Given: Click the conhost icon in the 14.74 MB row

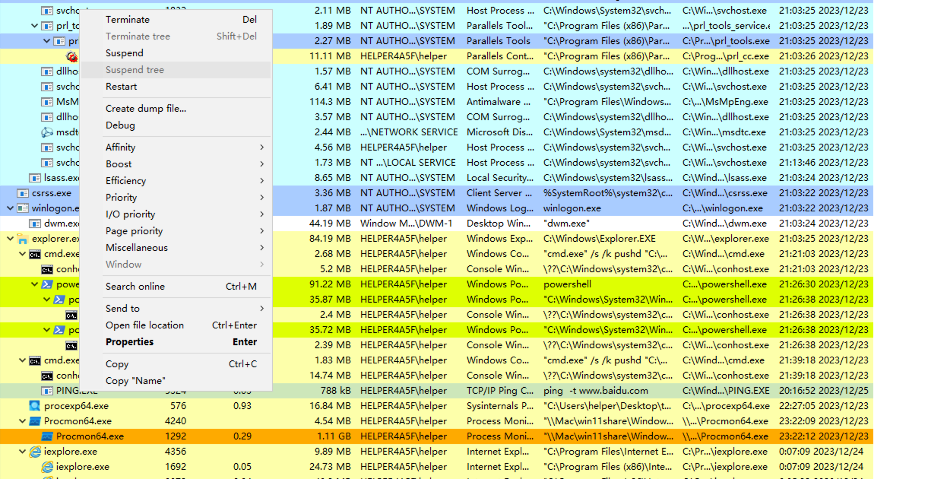Looking at the screenshot, I should click(x=47, y=376).
